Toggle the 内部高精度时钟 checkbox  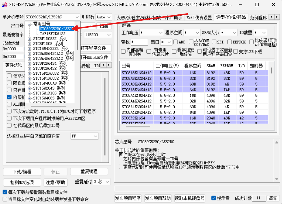123,52
